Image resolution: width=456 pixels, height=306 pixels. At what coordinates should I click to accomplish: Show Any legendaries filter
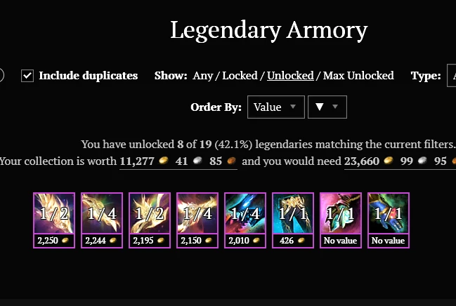pyautogui.click(x=202, y=76)
